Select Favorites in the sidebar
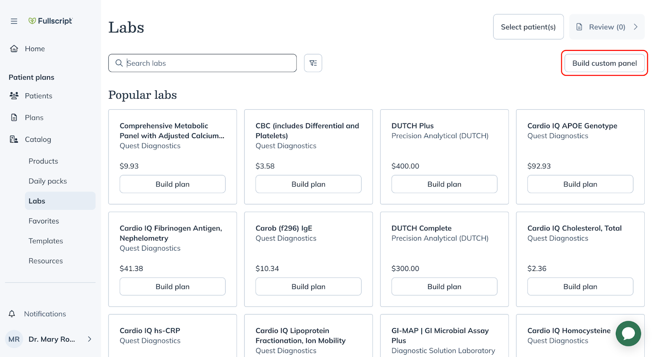 (44, 221)
